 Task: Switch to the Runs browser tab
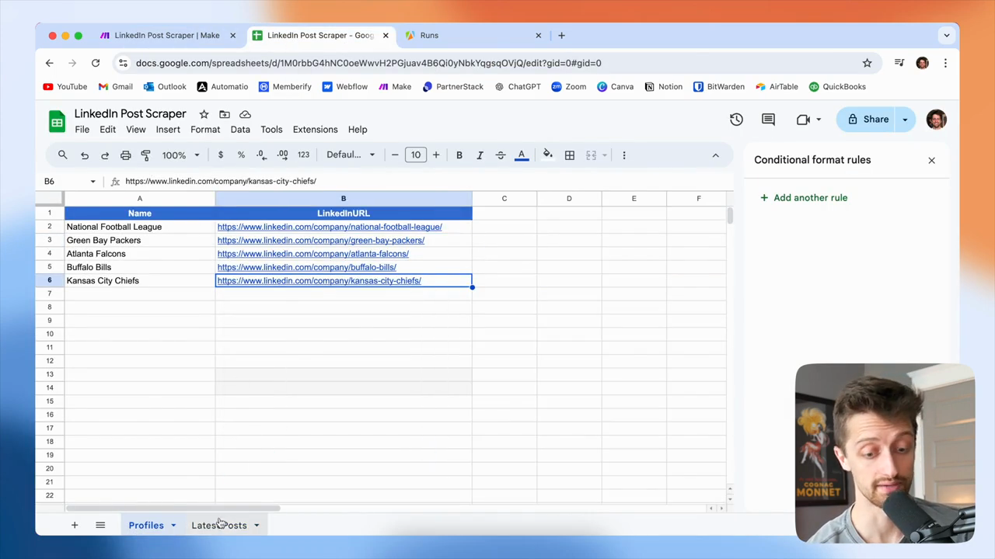coord(429,35)
